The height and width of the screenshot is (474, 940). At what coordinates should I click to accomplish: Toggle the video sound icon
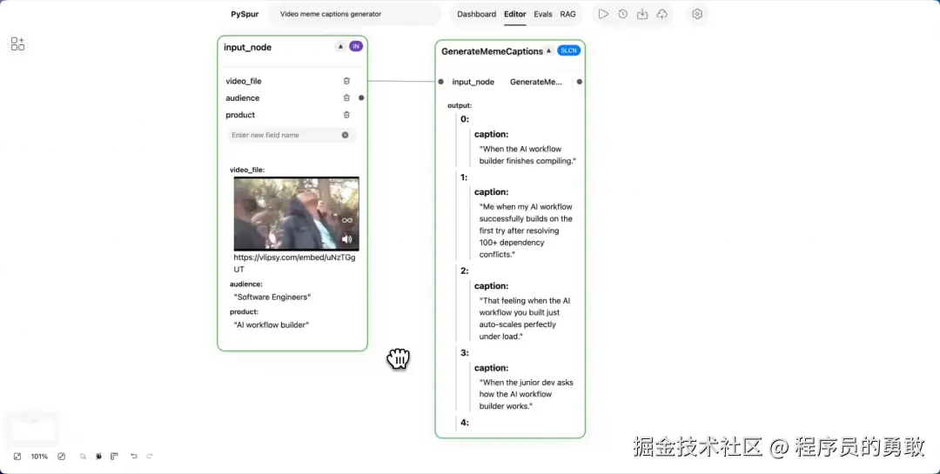347,239
